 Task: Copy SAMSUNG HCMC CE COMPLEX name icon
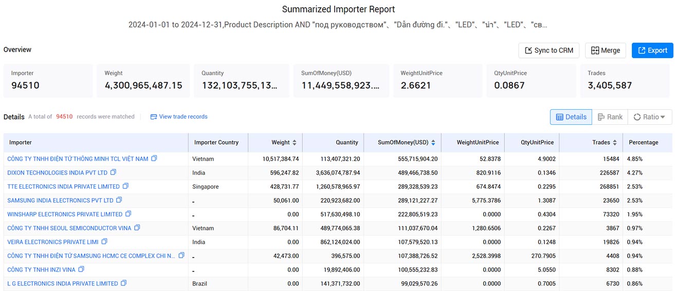181,256
